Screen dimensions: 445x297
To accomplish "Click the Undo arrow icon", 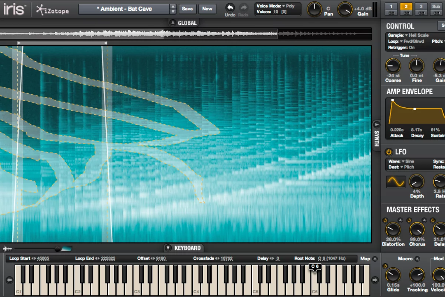I will click(x=230, y=7).
